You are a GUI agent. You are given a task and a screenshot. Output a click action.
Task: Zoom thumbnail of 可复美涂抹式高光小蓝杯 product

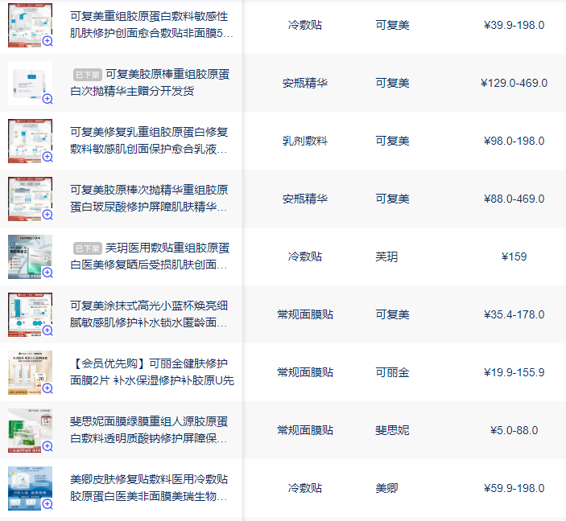point(48,330)
